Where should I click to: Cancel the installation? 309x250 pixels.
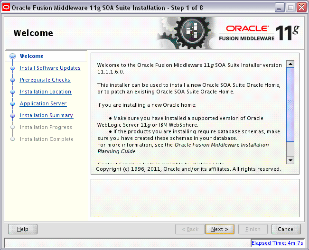click(x=286, y=229)
